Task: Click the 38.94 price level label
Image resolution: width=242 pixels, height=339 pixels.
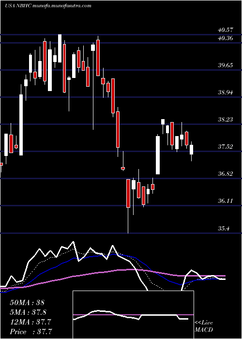Action: pyautogui.click(x=226, y=92)
